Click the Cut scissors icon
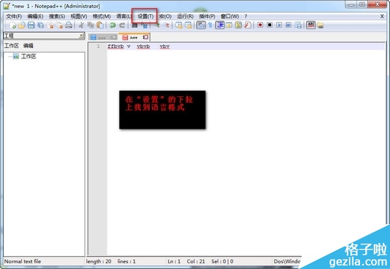 pyautogui.click(x=81, y=25)
